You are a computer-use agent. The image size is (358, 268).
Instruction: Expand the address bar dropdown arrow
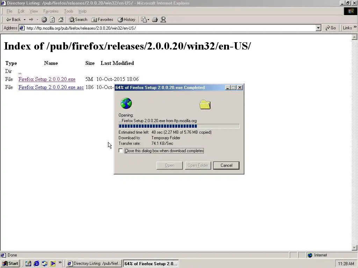(x=318, y=28)
